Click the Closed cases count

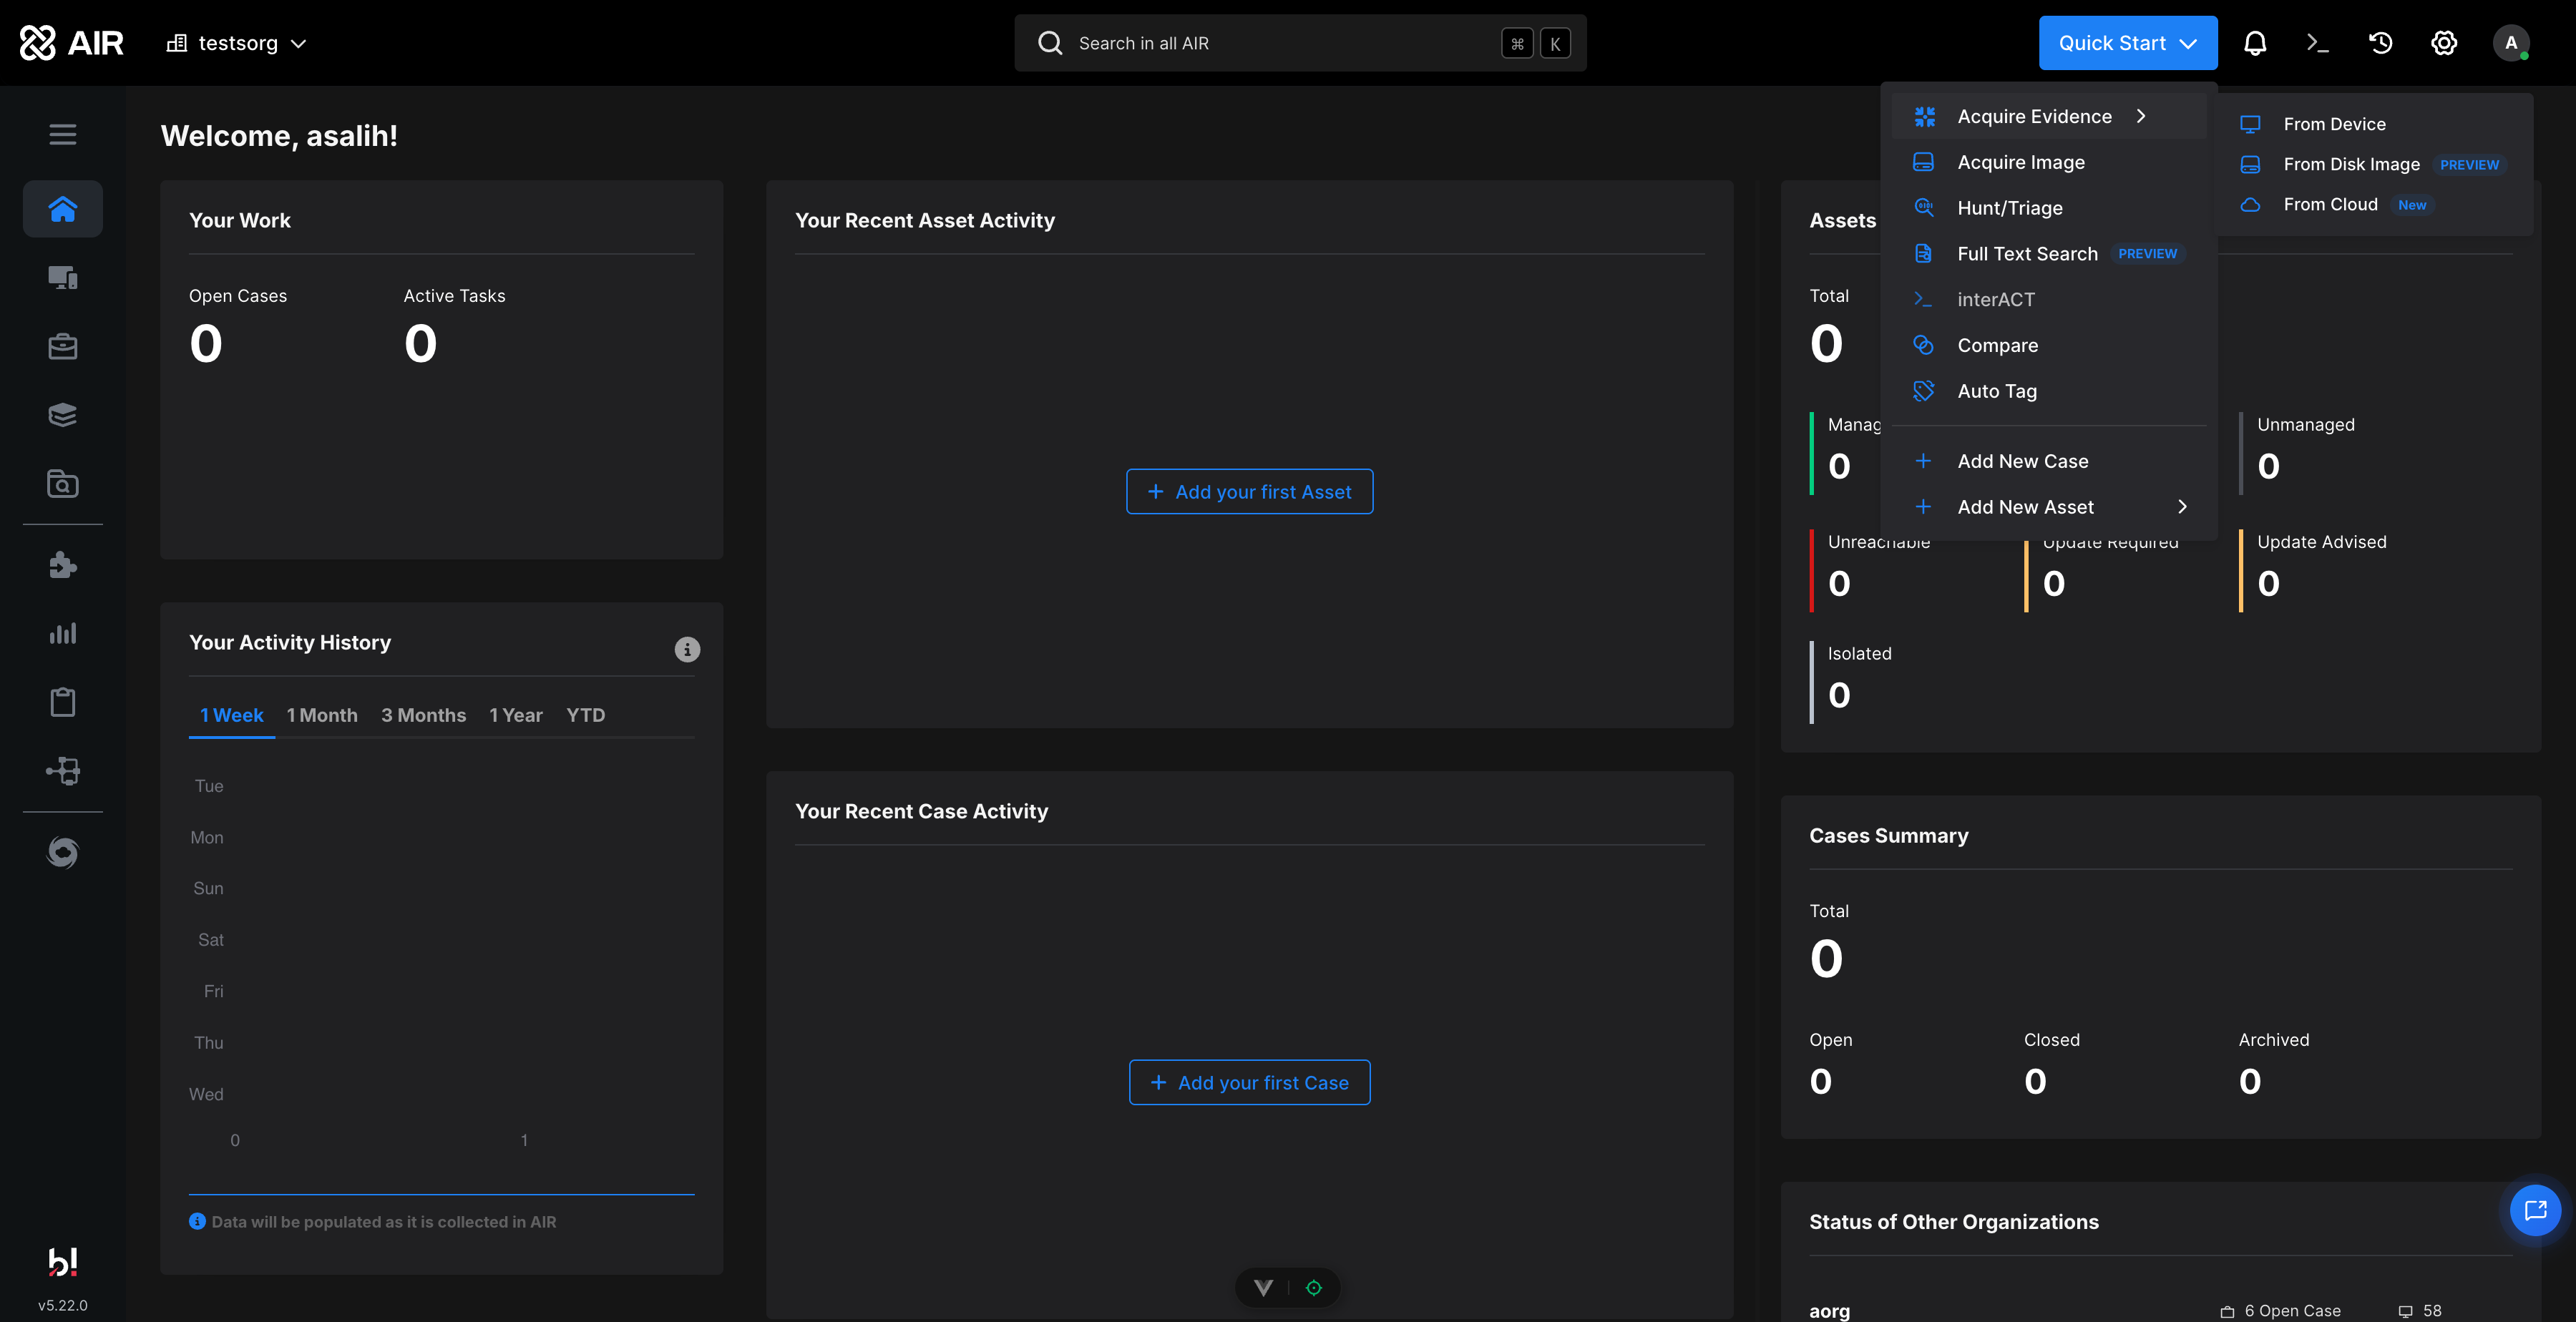[2035, 1081]
